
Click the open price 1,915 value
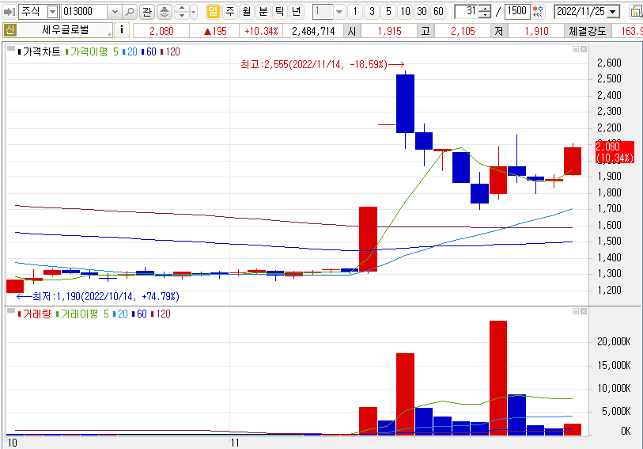389,31
